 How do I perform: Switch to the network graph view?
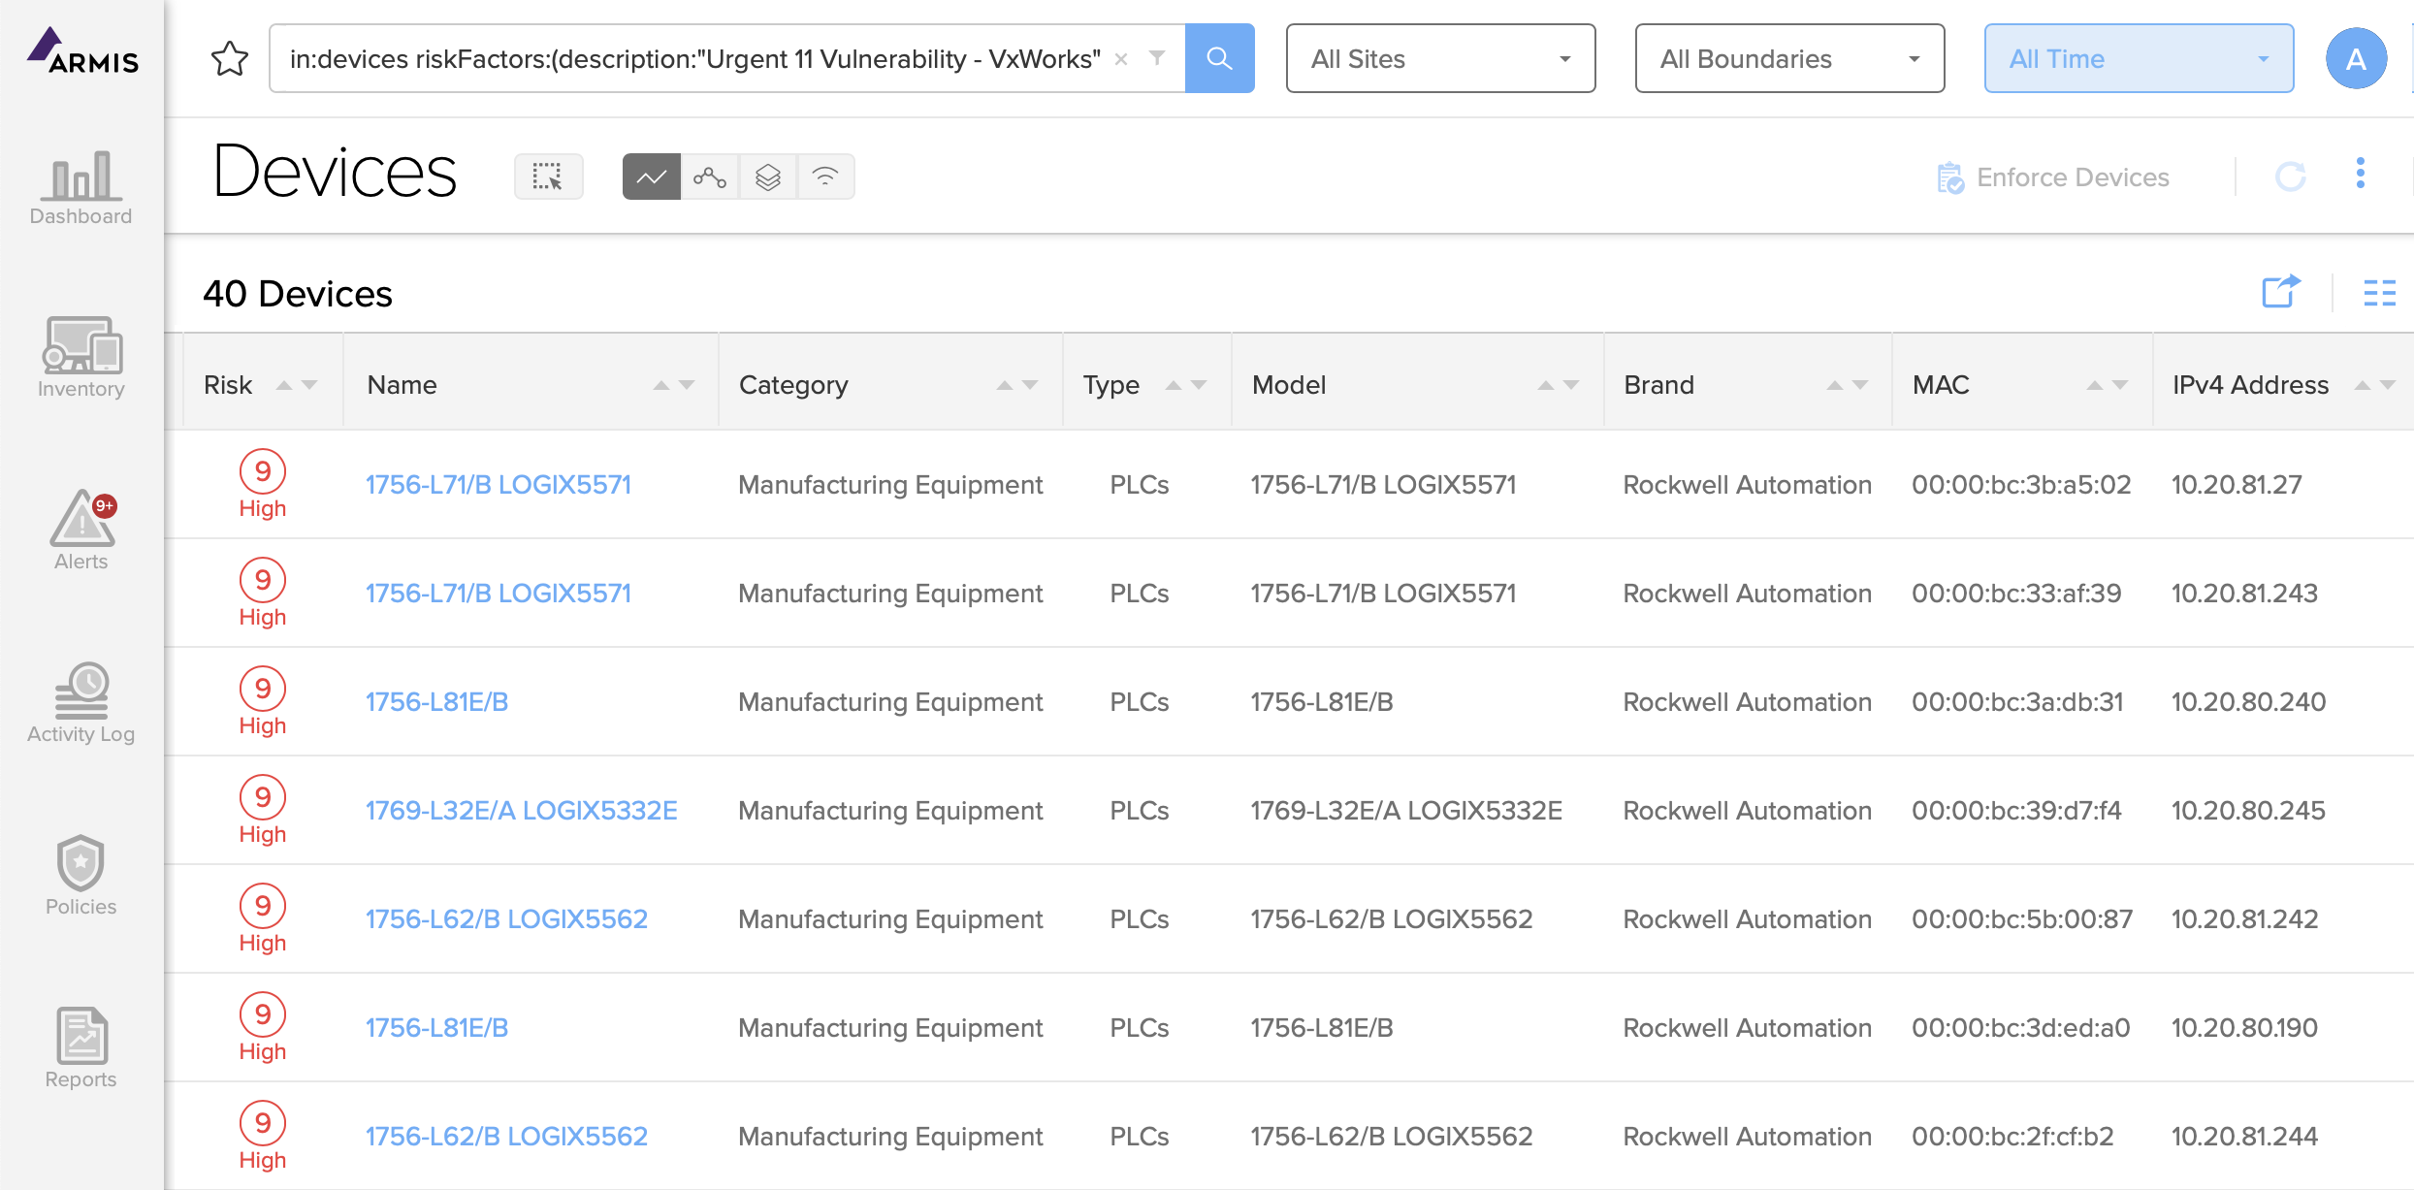tap(710, 177)
